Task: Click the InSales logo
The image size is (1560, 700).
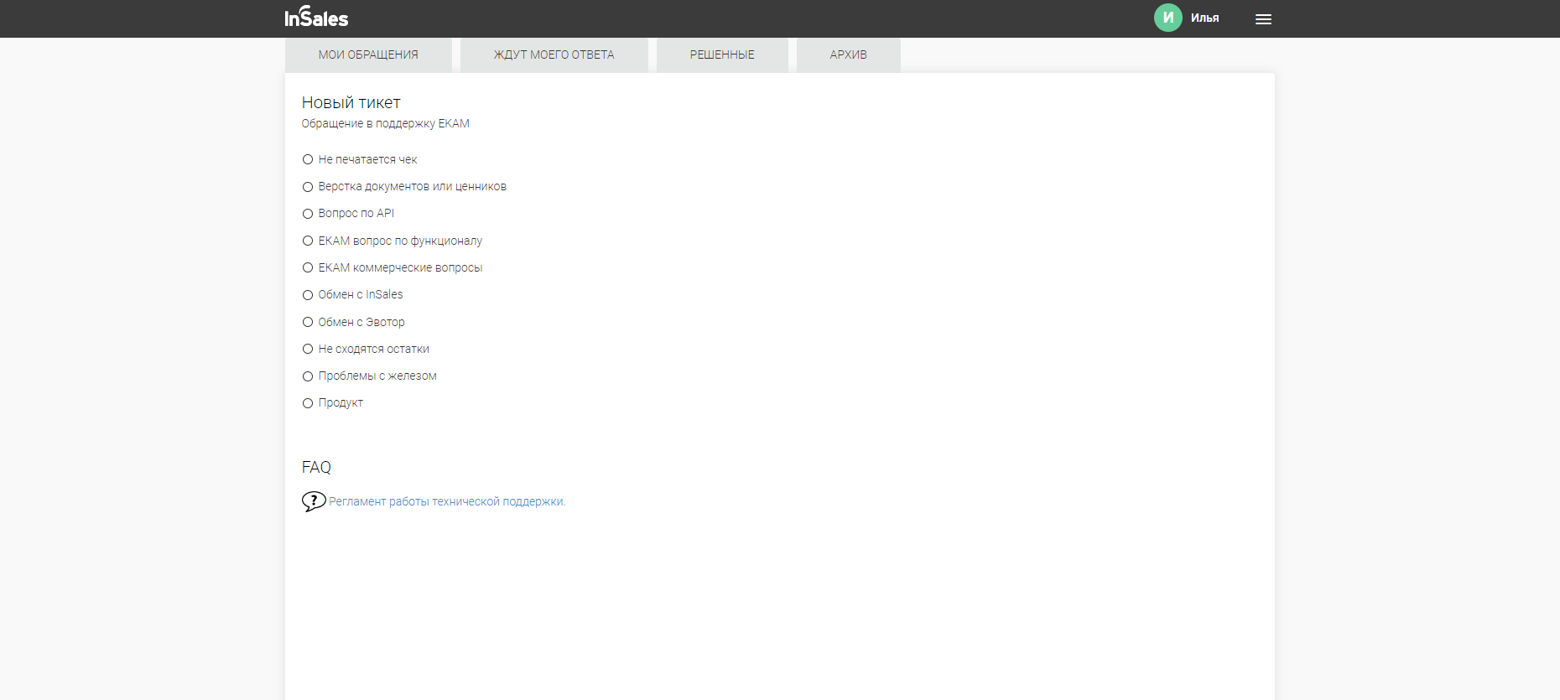Action: (316, 17)
